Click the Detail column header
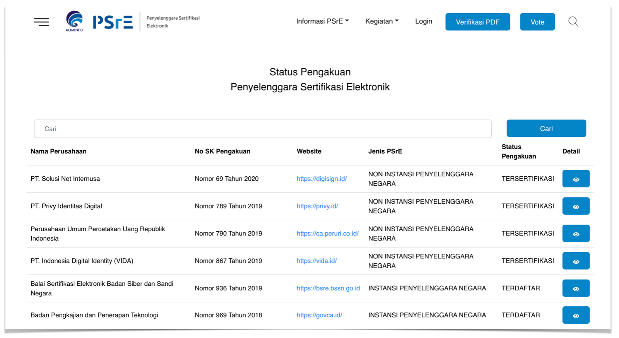This screenshot has height=338, width=619. pos(571,151)
